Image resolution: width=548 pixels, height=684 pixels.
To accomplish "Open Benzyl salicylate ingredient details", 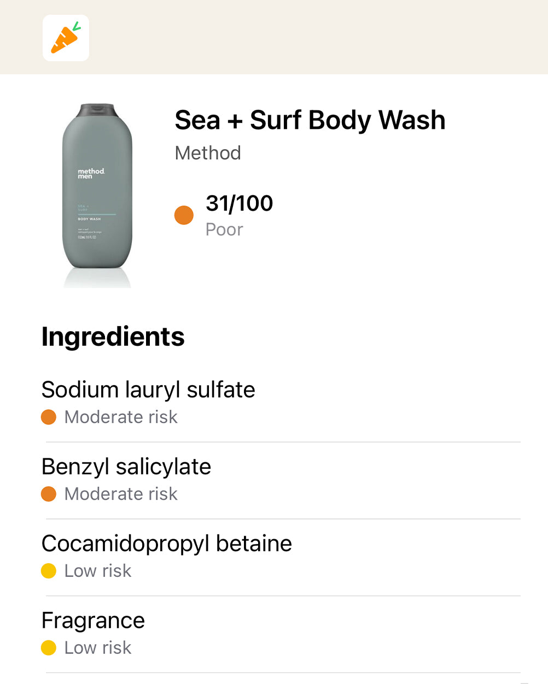I will pyautogui.click(x=126, y=467).
